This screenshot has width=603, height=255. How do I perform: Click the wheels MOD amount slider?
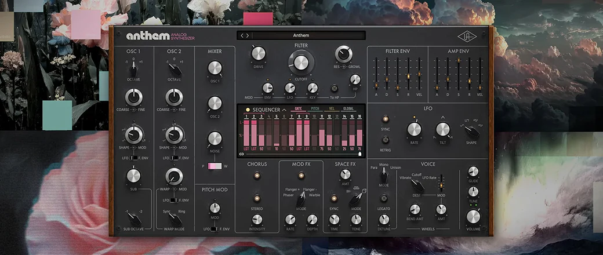[441, 183]
